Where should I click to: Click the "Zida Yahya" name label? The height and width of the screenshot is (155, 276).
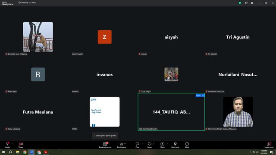pos(146,91)
